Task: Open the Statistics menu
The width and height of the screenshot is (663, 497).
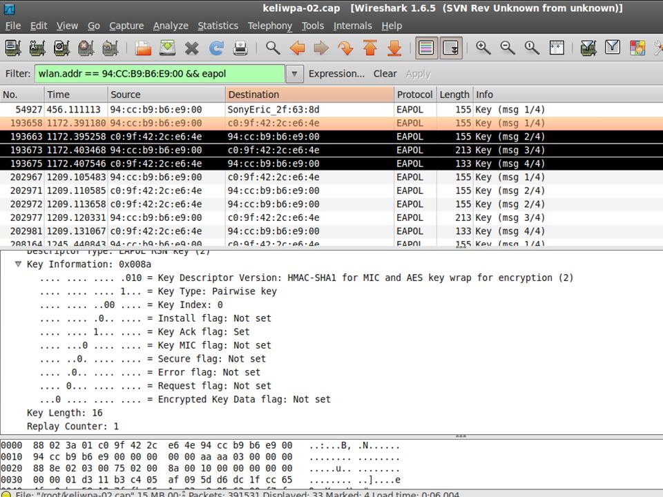Action: point(218,26)
